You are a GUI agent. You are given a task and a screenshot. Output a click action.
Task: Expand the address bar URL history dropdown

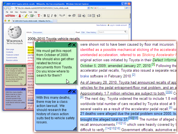click(x=88, y=8)
